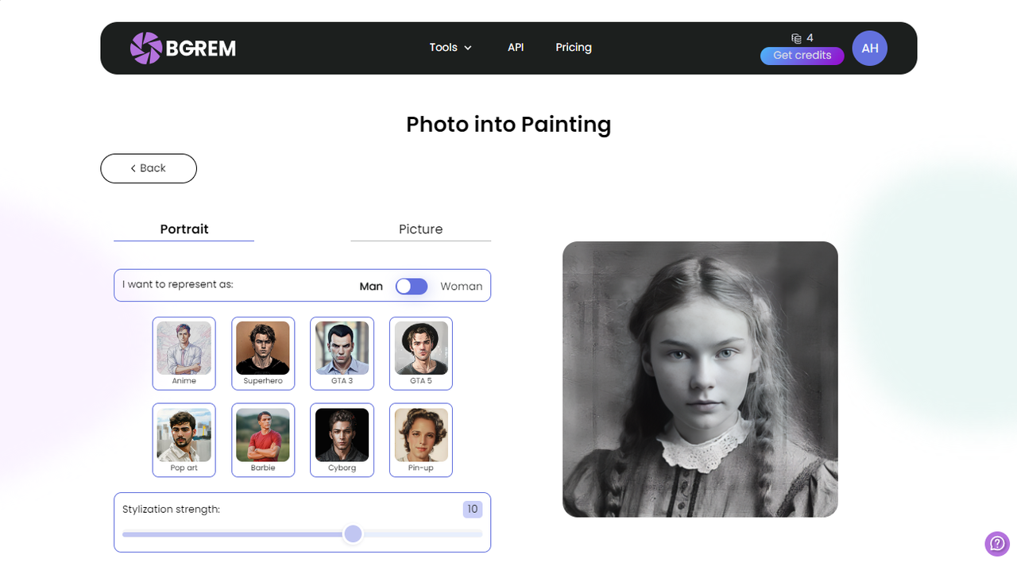
Task: Open the AH user avatar menu
Action: [870, 48]
